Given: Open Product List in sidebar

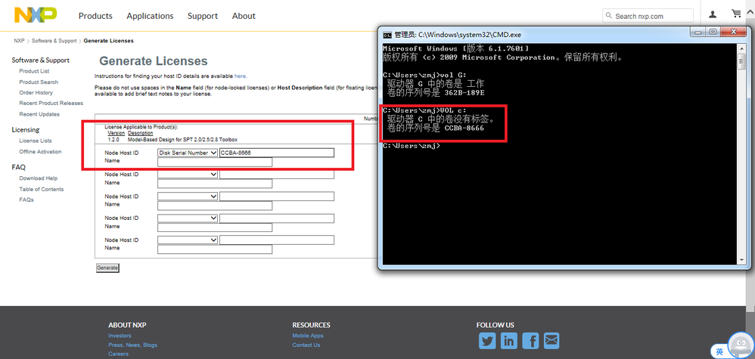Looking at the screenshot, I should [34, 71].
